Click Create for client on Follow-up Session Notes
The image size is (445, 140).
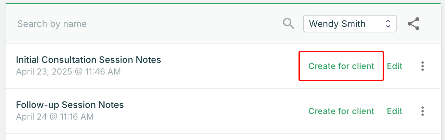[x=341, y=111]
